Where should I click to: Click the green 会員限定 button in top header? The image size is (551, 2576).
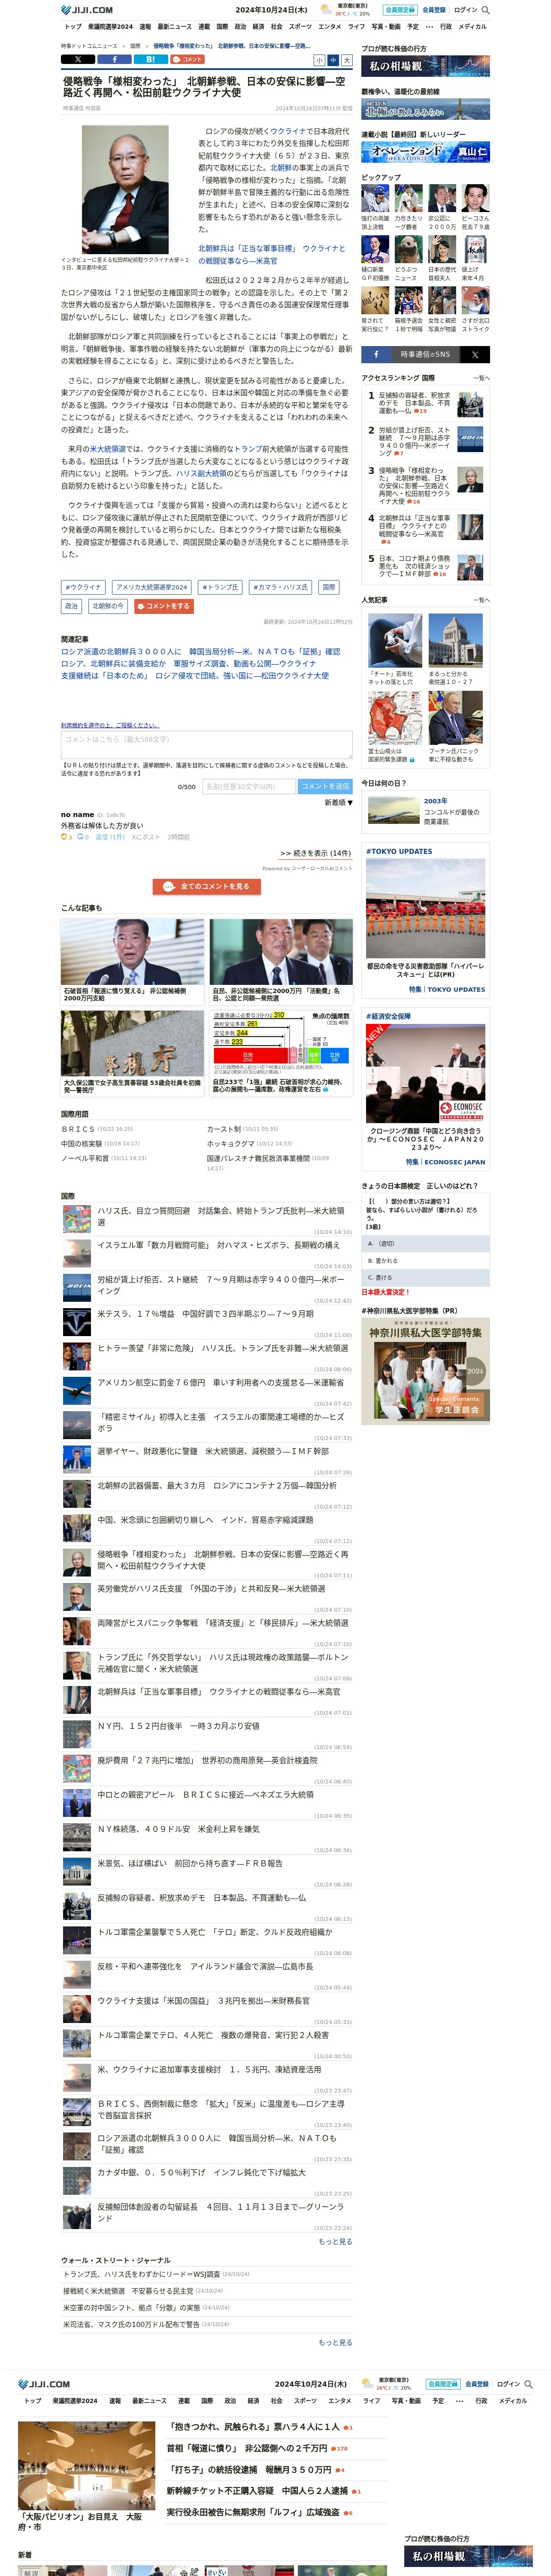400,10
